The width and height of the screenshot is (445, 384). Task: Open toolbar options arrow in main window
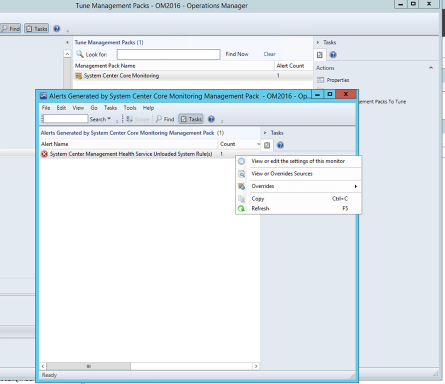point(67,30)
